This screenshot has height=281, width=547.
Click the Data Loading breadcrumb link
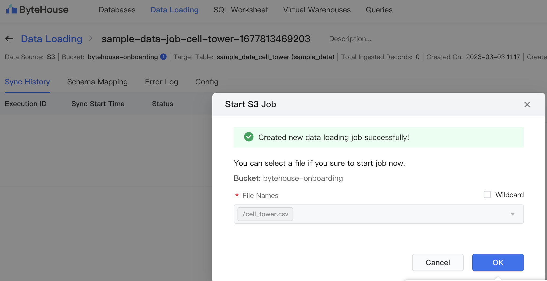[x=52, y=39]
